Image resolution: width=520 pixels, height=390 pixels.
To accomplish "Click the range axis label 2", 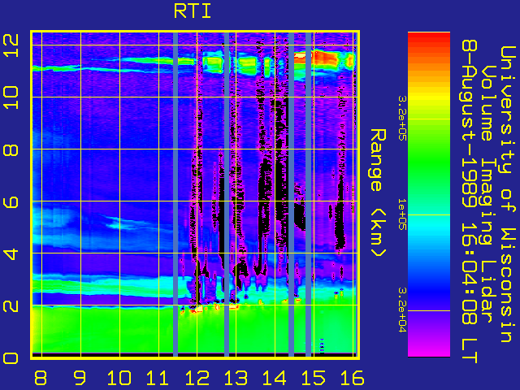I will coord(11,305).
